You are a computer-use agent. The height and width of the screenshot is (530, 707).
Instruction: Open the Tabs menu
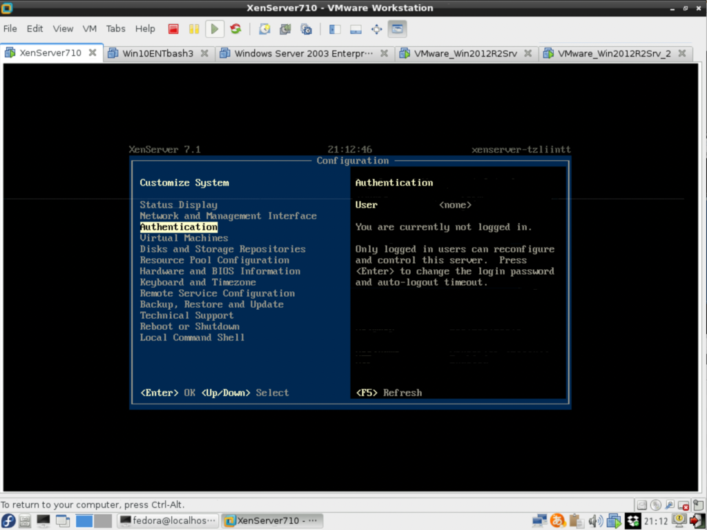point(115,29)
